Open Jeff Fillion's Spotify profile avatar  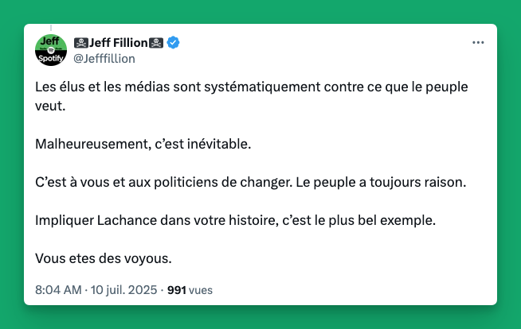pyautogui.click(x=51, y=50)
